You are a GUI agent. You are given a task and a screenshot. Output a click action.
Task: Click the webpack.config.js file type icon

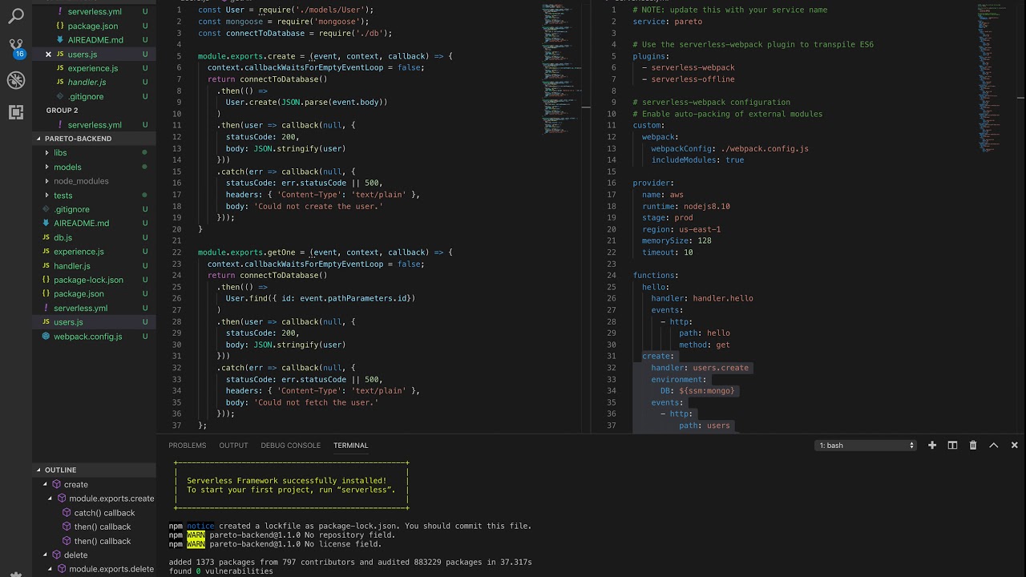click(46, 337)
